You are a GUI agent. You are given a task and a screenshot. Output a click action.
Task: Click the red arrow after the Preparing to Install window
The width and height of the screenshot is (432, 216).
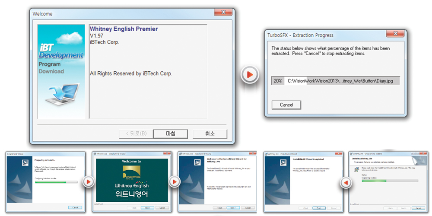(88, 182)
